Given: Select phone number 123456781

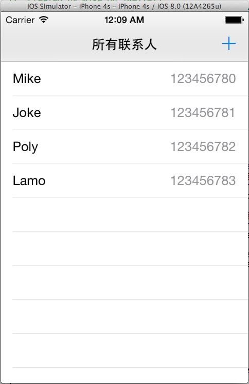Looking at the screenshot, I should pyautogui.click(x=203, y=113).
